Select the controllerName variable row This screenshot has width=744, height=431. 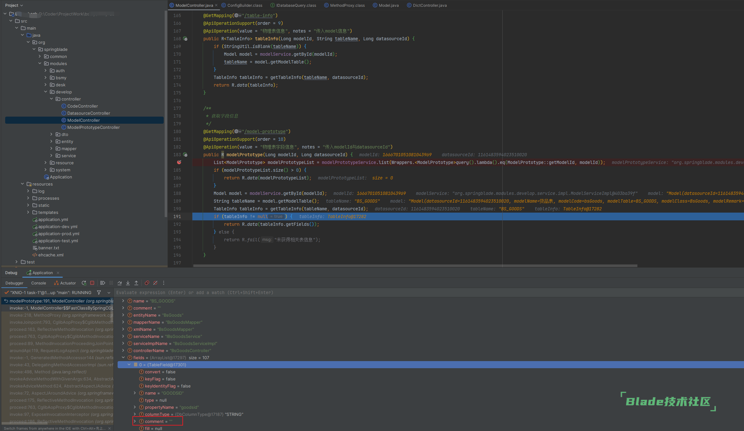[430, 350]
